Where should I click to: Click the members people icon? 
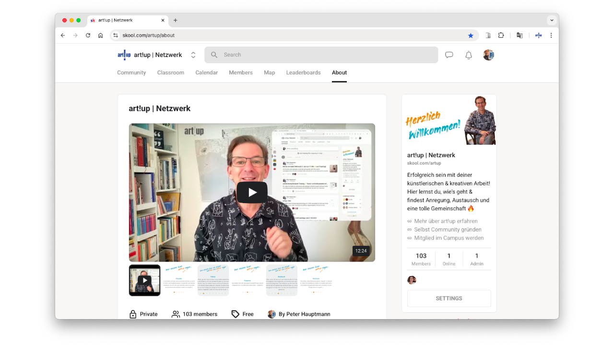tap(176, 314)
